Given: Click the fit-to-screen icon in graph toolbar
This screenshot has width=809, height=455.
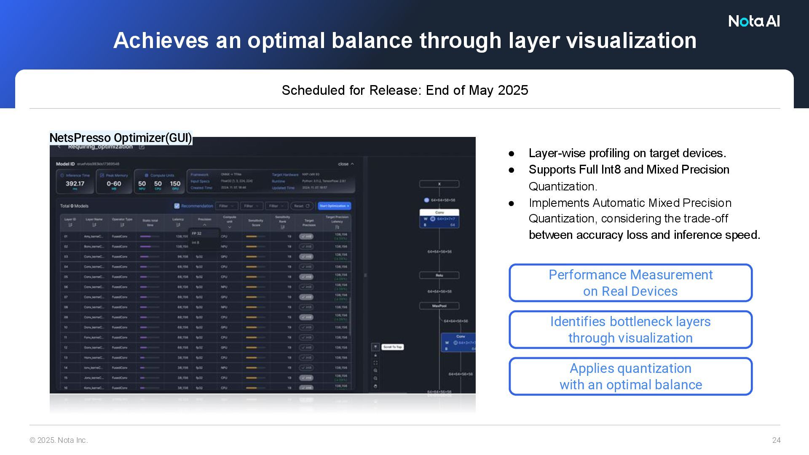Looking at the screenshot, I should [x=375, y=363].
